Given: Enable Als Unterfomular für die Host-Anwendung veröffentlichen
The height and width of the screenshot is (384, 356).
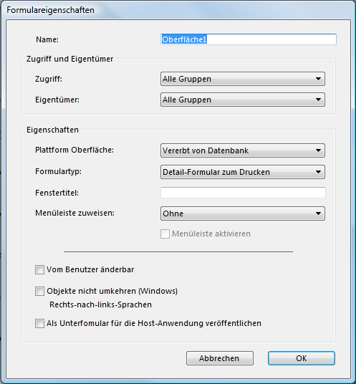Looking at the screenshot, I should click(x=39, y=323).
